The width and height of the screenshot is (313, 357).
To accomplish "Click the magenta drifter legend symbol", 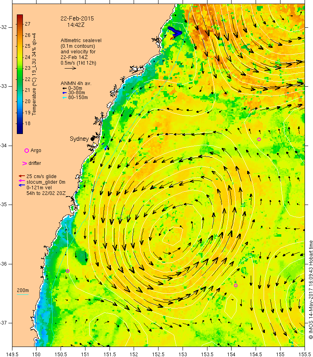I will (x=24, y=163).
